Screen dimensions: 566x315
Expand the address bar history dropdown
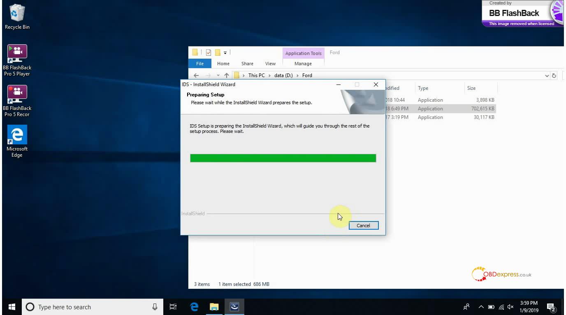pyautogui.click(x=547, y=75)
